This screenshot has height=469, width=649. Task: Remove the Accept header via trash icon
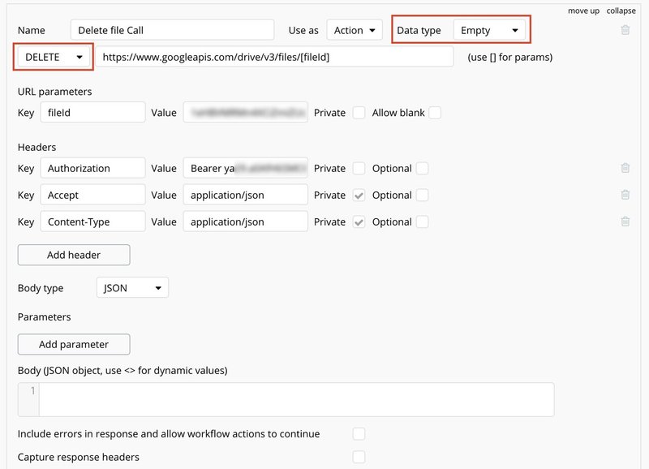(x=625, y=195)
